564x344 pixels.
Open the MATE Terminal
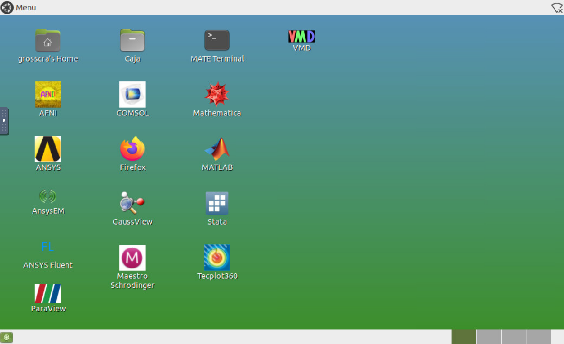tap(217, 40)
